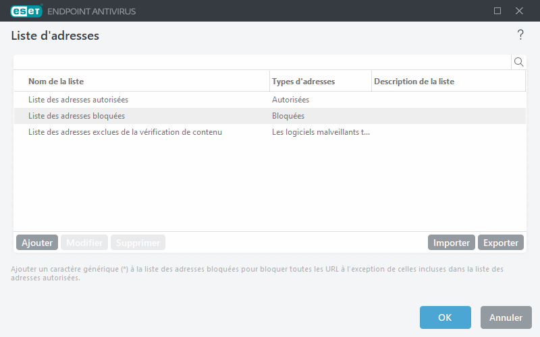Screen dimensions: 540x337
Task: Click the search magnifier icon
Action: point(519,62)
